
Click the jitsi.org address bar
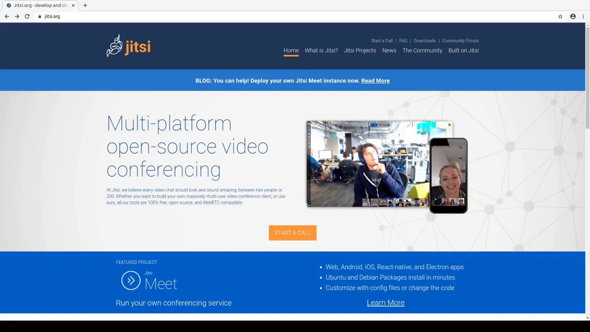pos(295,16)
